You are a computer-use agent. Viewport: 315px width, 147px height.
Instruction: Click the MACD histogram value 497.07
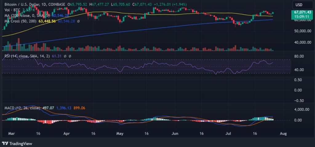(48, 108)
